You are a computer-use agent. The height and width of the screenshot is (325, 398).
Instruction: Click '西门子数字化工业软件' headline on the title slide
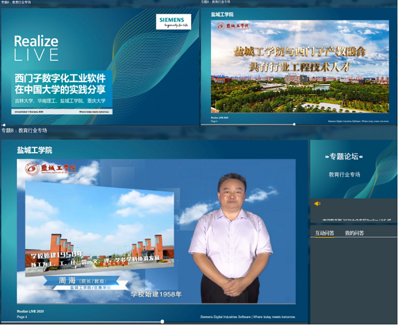pyautogui.click(x=60, y=79)
